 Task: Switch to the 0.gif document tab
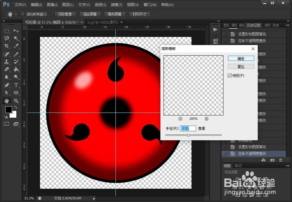(103, 23)
